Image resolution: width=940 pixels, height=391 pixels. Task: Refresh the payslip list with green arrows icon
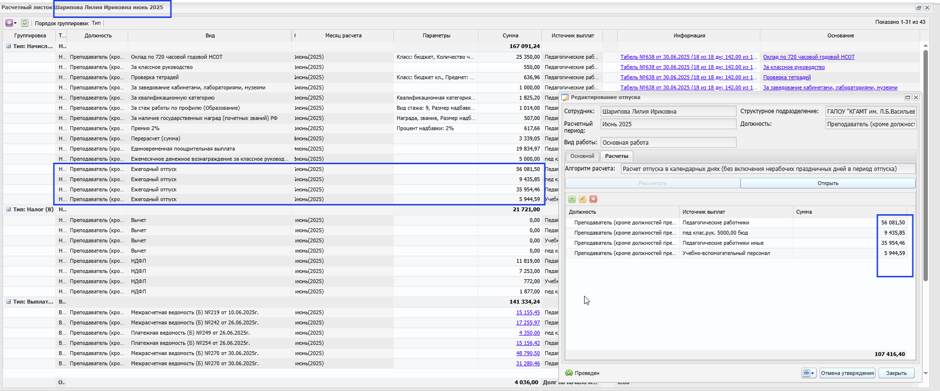coord(25,23)
